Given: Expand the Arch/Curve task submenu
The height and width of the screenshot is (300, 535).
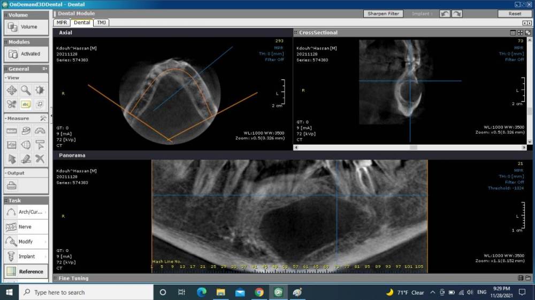Looking at the screenshot, I should 45,212.
